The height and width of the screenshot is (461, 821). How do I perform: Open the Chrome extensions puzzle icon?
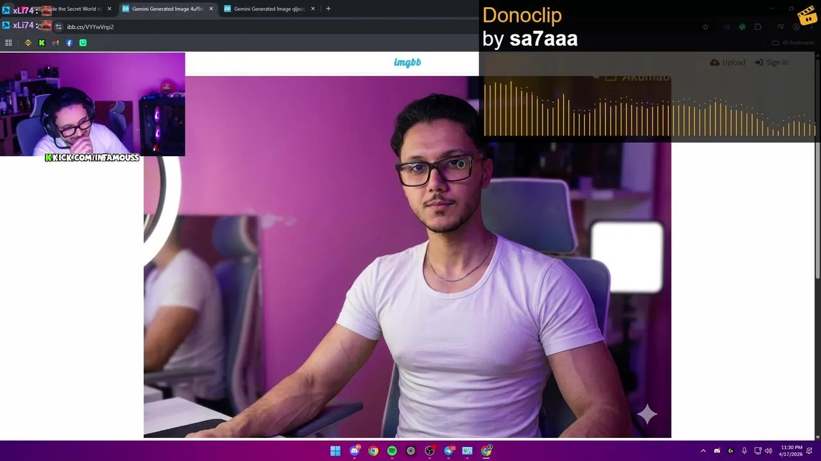click(x=758, y=27)
